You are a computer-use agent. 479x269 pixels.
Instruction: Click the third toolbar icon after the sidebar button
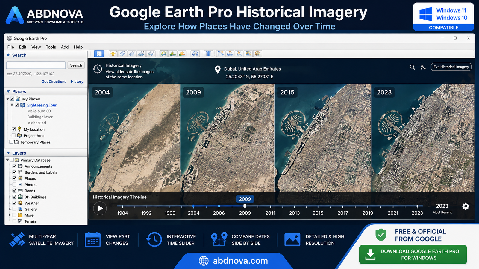point(132,54)
